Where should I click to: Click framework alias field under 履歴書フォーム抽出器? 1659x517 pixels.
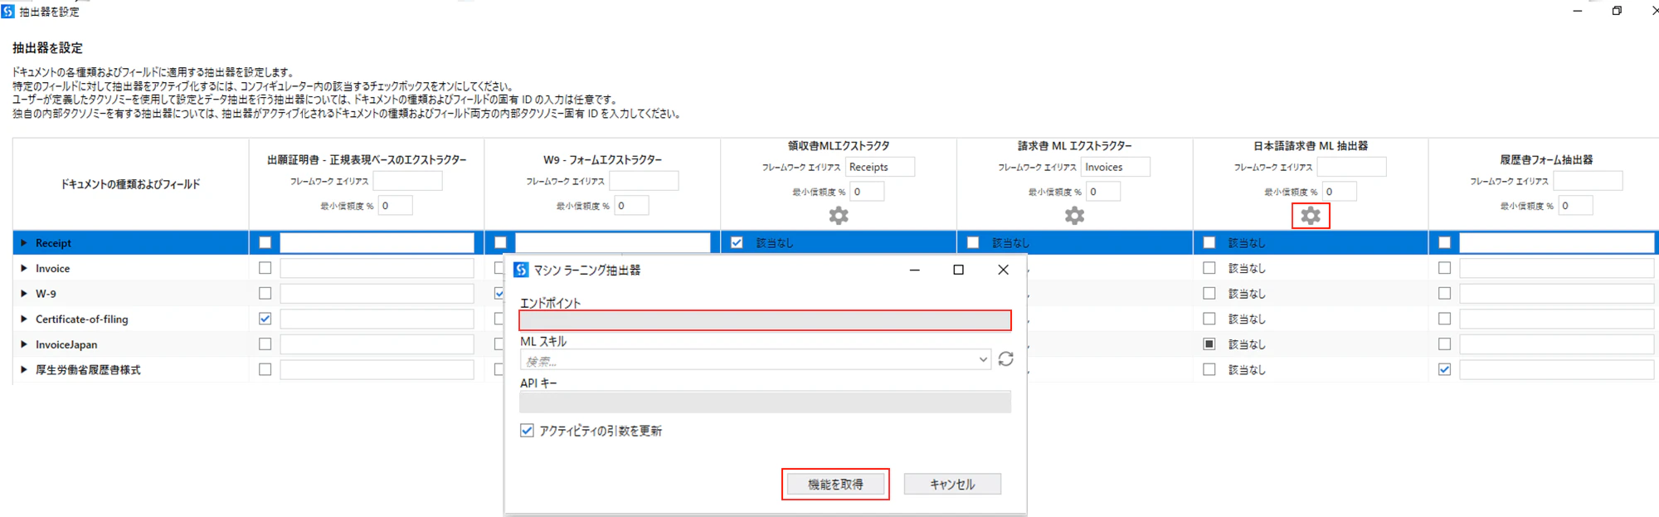1588,181
